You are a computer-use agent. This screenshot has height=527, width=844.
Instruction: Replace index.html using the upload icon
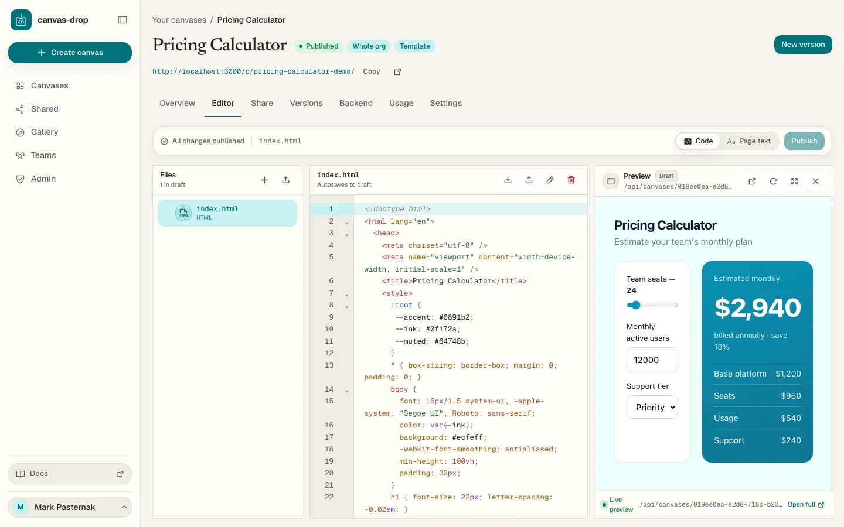coord(529,180)
